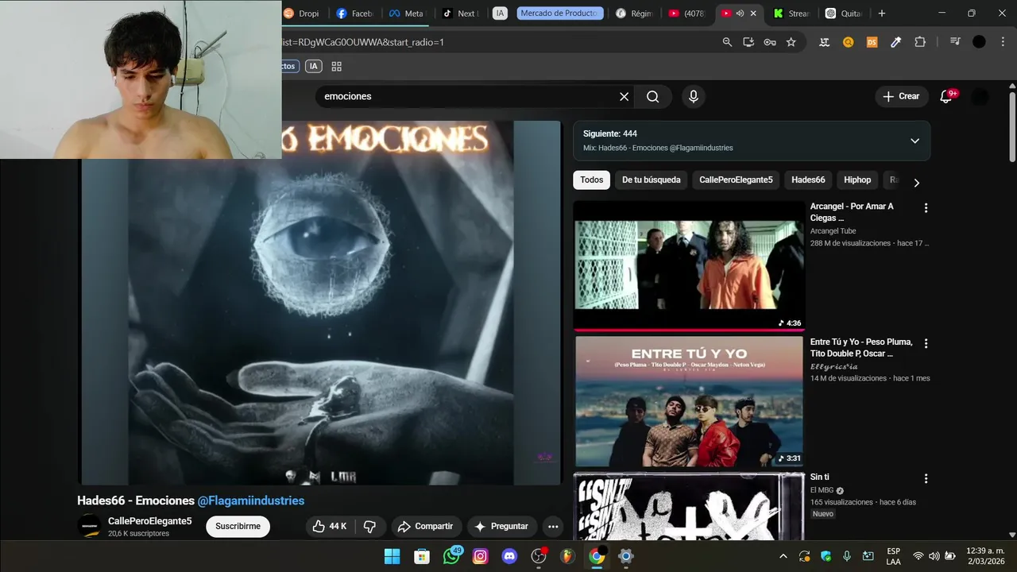This screenshot has width=1017, height=572.
Task: Switch to the Dropi tab
Action: coord(302,14)
